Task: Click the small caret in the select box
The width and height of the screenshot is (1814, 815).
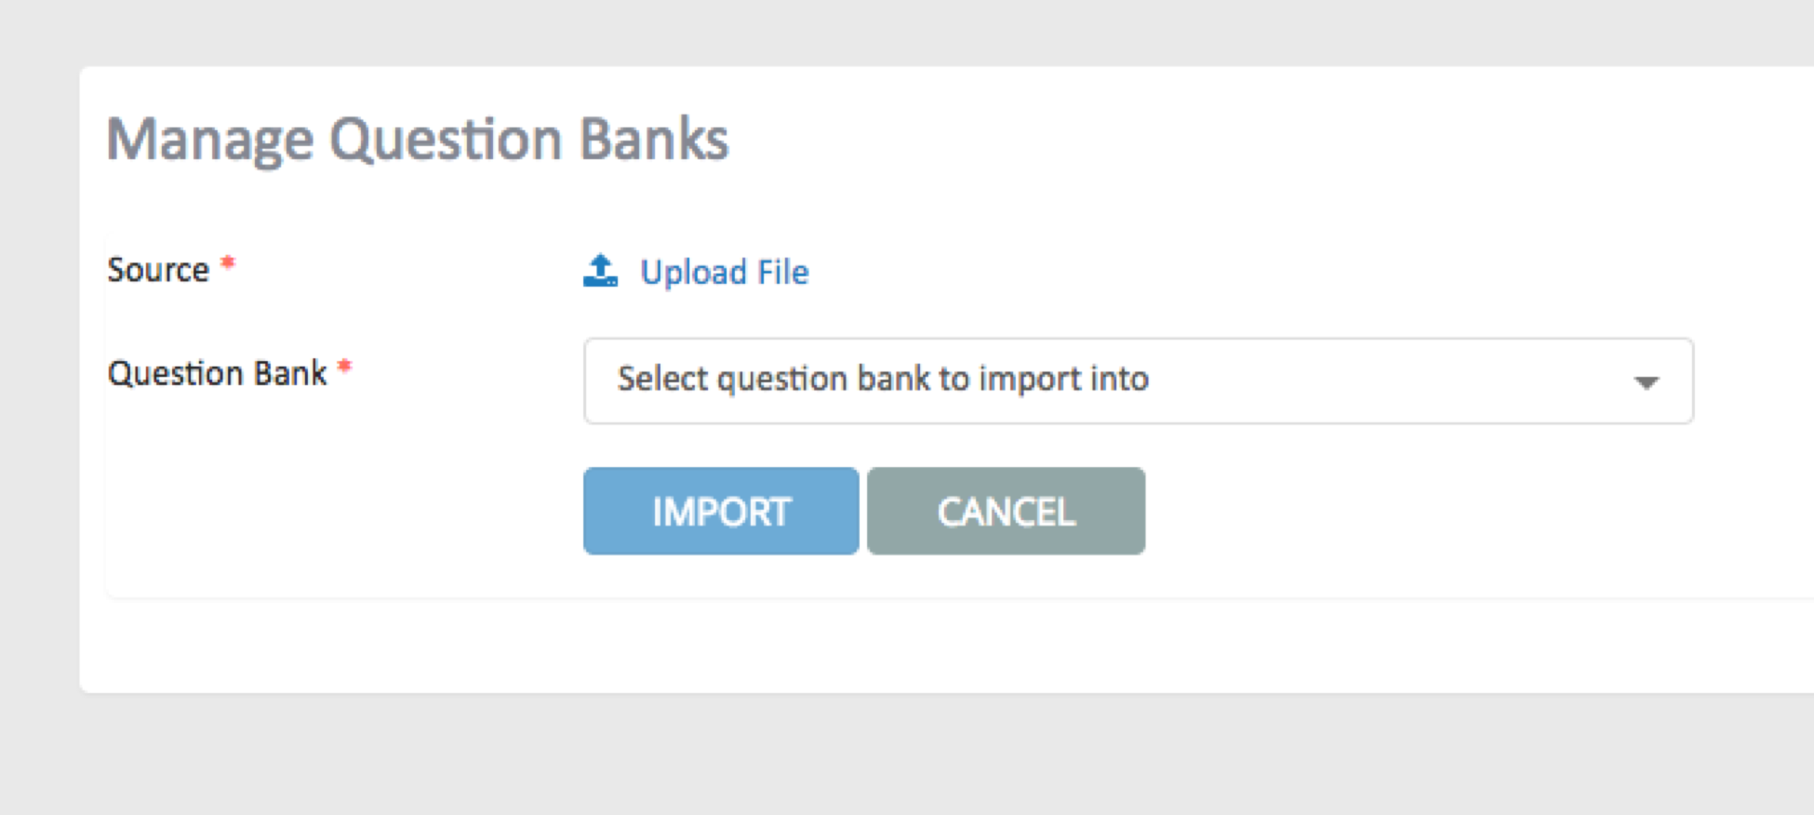Action: (1647, 382)
